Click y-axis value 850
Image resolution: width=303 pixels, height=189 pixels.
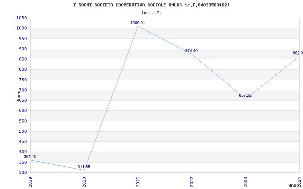point(23,59)
